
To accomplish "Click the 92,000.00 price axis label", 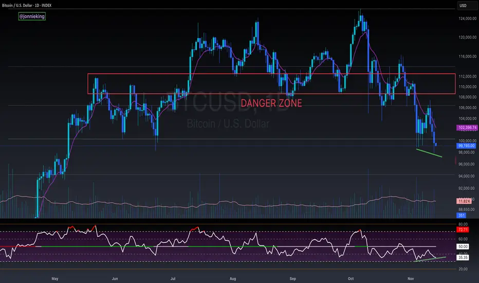I will point(467,188).
